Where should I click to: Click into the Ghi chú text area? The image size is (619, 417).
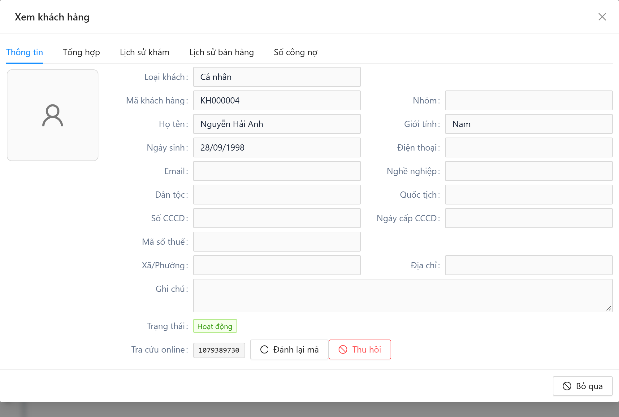tap(403, 296)
